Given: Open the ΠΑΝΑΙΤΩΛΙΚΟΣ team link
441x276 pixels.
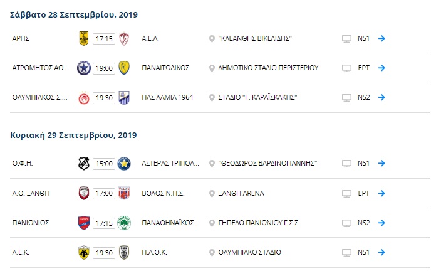Looking at the screenshot, I should (165, 68).
